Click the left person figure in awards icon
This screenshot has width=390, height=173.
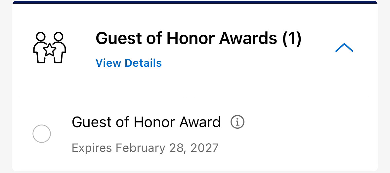[x=40, y=48]
